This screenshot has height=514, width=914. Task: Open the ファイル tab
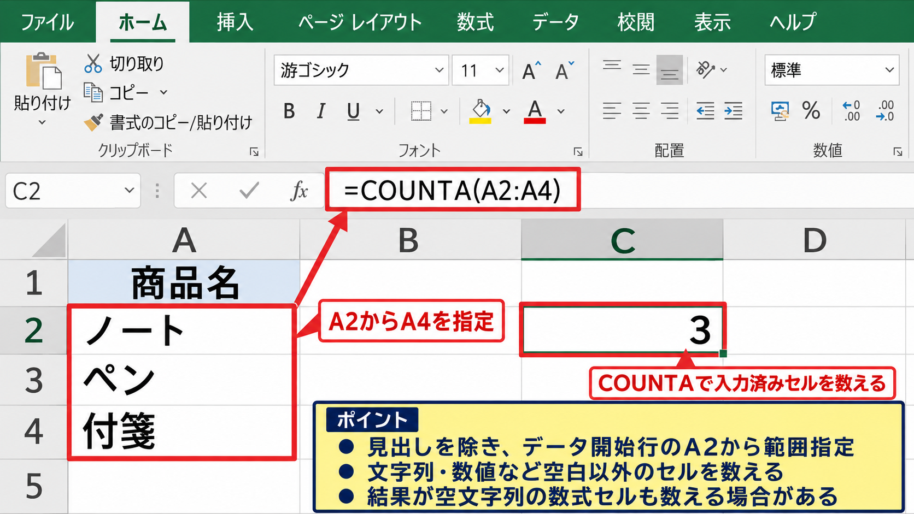point(47,22)
